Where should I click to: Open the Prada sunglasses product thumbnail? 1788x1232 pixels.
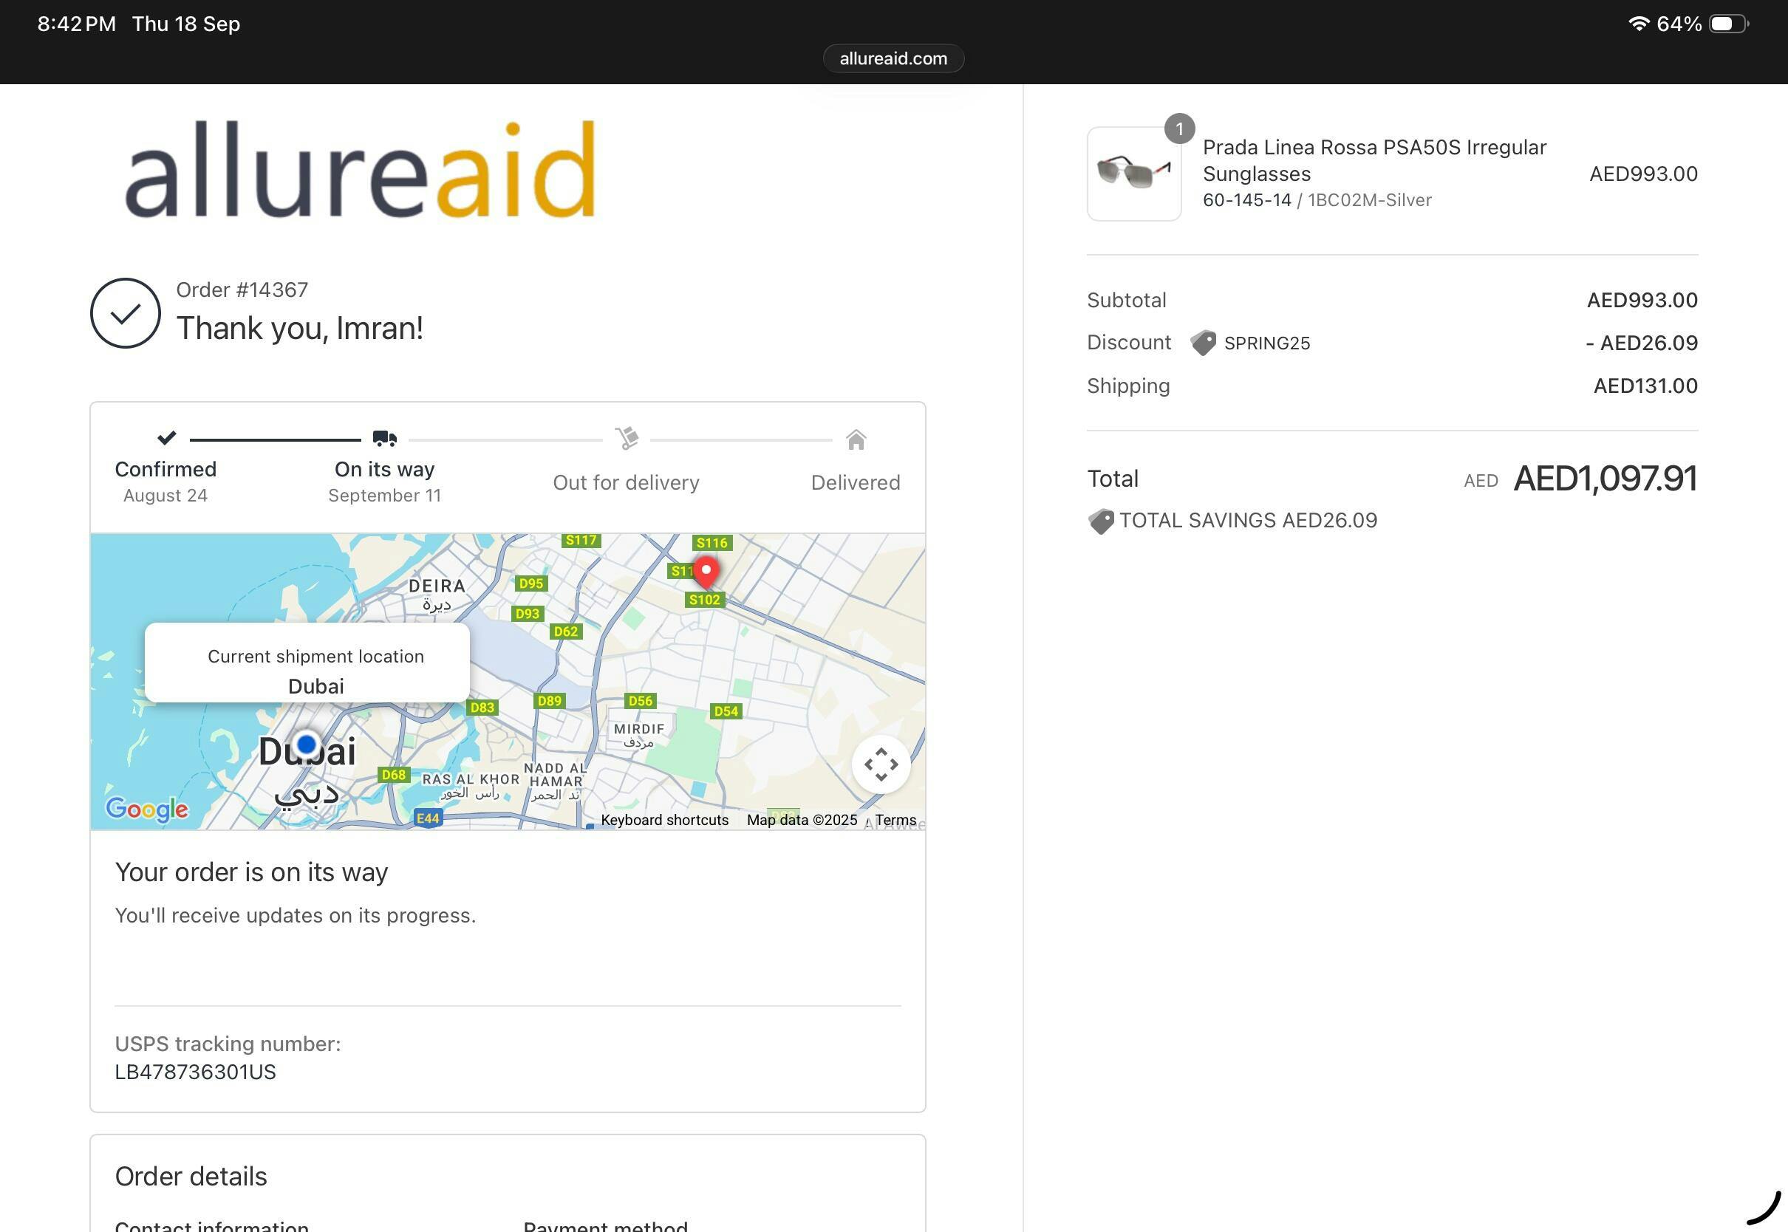tap(1133, 174)
